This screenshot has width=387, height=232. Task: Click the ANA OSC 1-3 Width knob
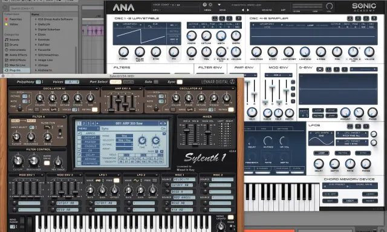pyautogui.click(x=221, y=36)
